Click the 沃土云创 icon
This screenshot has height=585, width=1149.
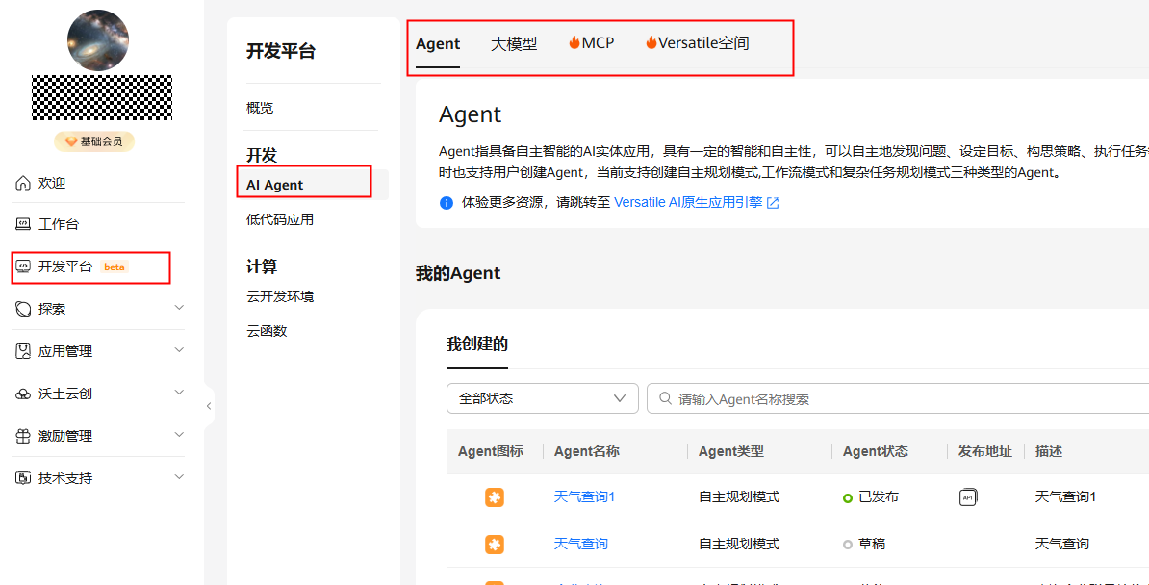tap(20, 393)
